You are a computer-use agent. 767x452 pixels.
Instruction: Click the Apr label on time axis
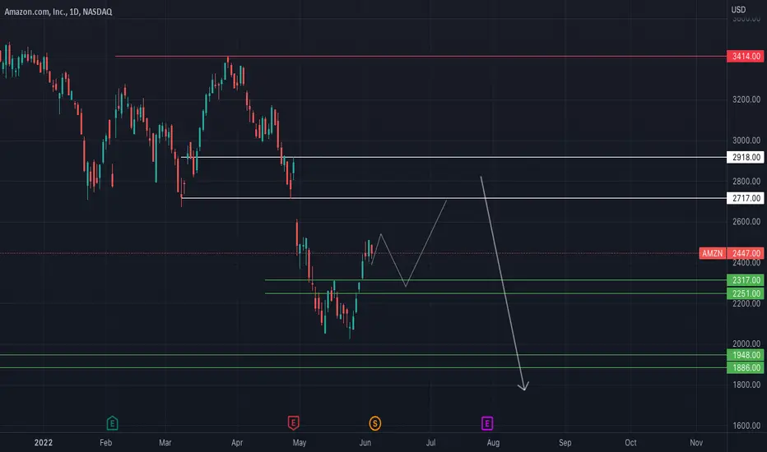[x=237, y=442]
